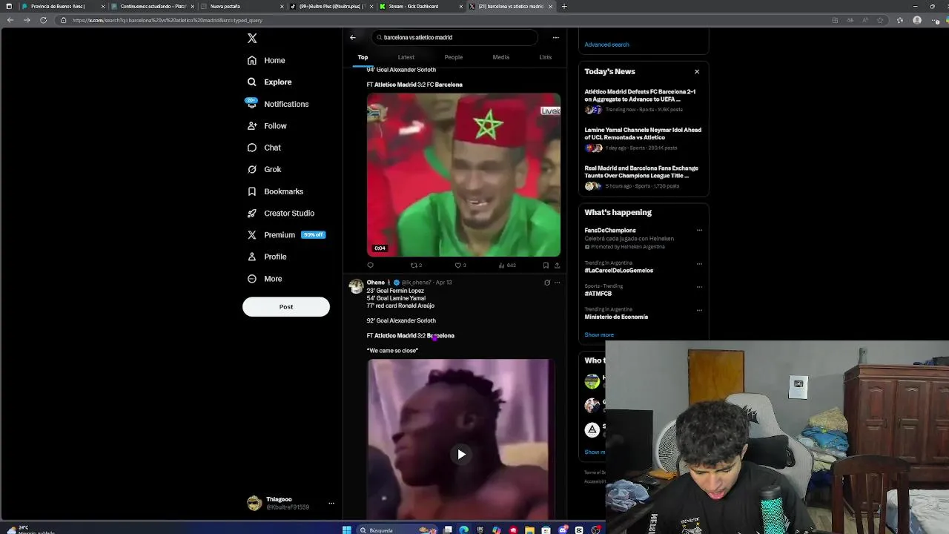Expand the More menu in the sidebar
Viewport: 949px width, 534px height.
click(265, 279)
